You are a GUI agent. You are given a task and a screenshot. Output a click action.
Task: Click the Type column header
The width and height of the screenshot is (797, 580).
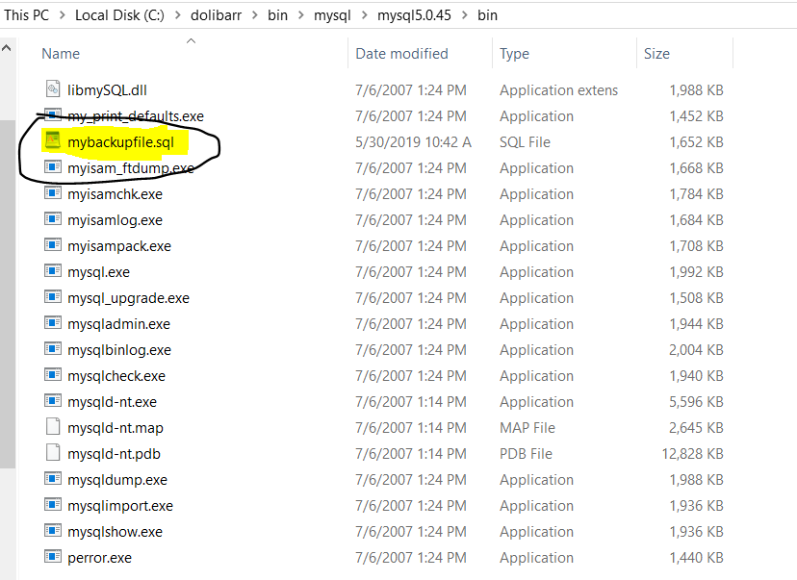[x=514, y=54]
